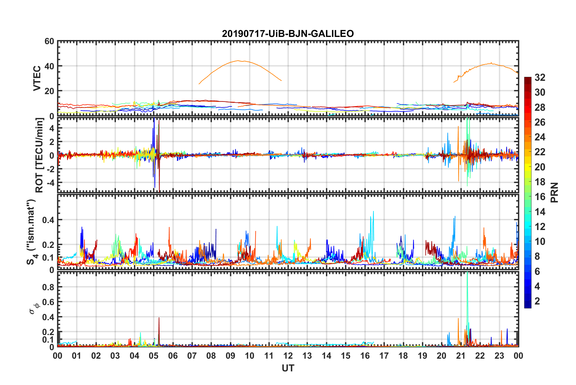Screen dimensions: 576x385
Task: Click colorbar tick label 18
Action: pyautogui.click(x=540, y=182)
